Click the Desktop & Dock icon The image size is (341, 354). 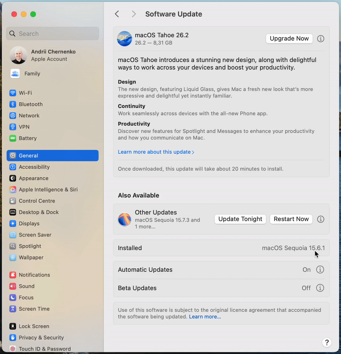coord(13,212)
